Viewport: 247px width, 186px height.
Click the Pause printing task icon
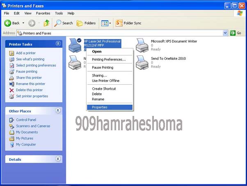pyautogui.click(x=11, y=72)
